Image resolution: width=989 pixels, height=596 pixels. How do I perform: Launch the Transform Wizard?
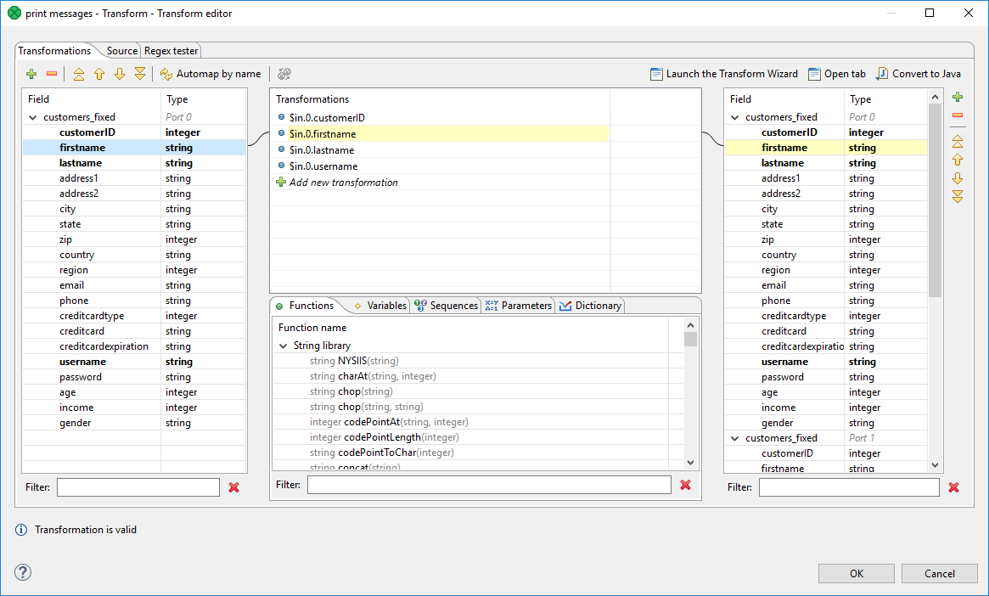click(x=723, y=74)
